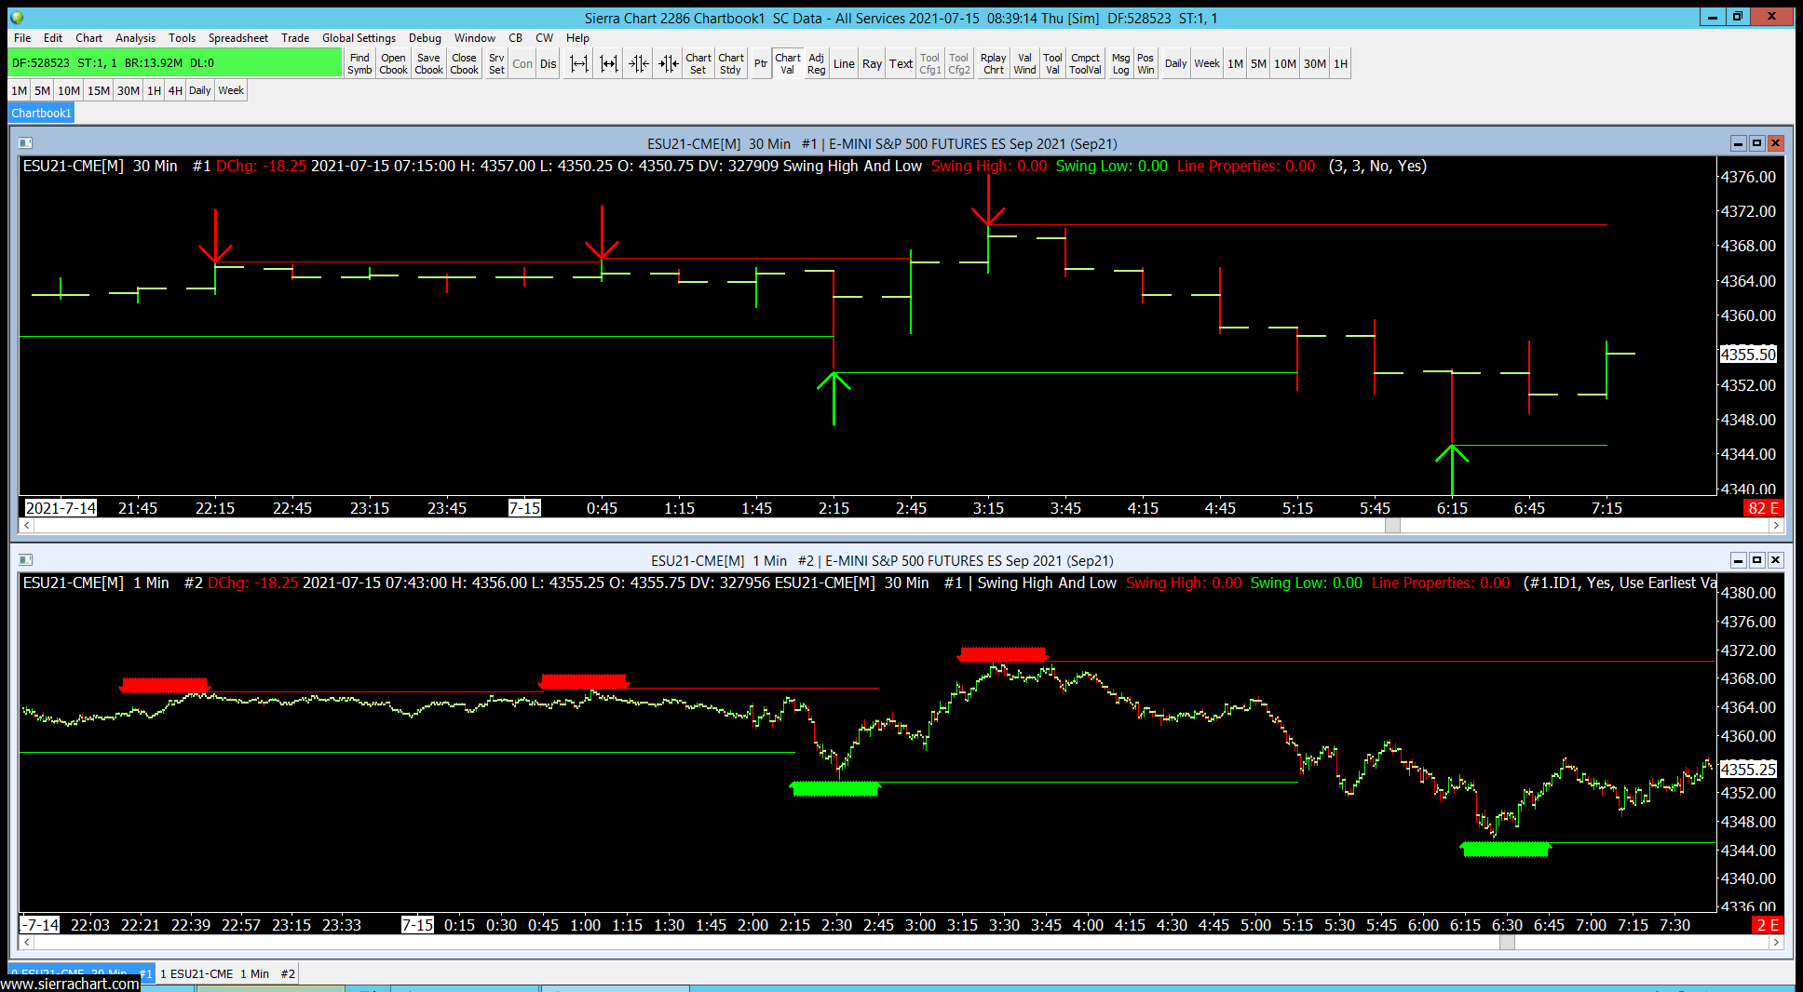Screen dimensions: 1803x992
Task: Click the 2021-7-14 date label on 30 Min chart
Action: (61, 508)
